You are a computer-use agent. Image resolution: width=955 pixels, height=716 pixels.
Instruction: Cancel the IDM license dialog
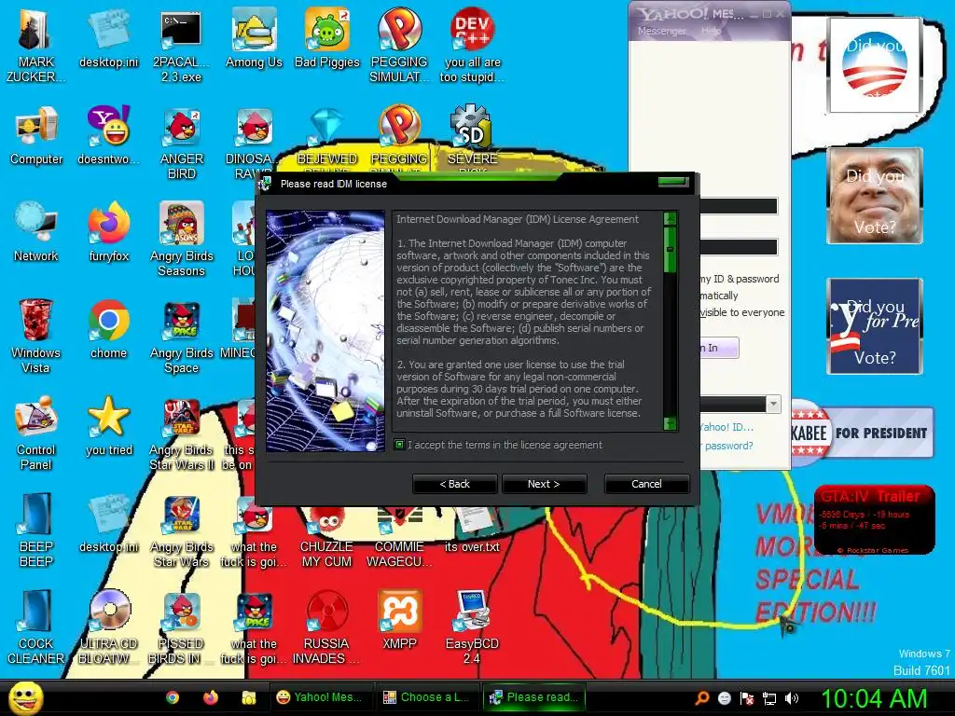[x=646, y=484]
